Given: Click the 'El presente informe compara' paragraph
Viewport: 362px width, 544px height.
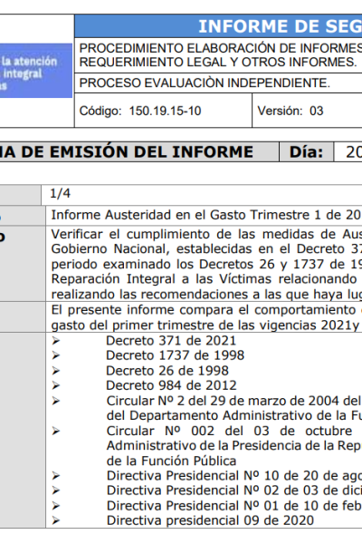Looking at the screenshot, I should coord(206,317).
